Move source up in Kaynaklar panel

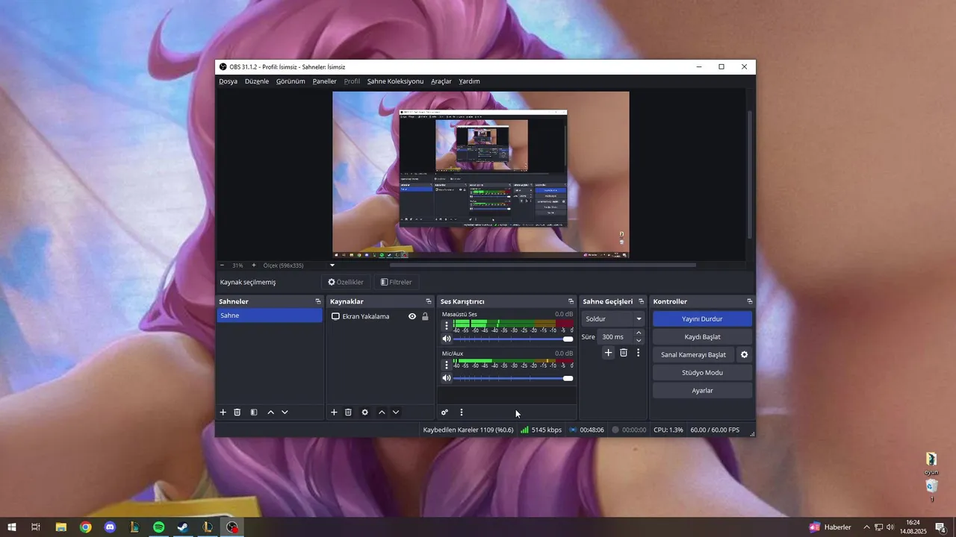[x=382, y=412]
